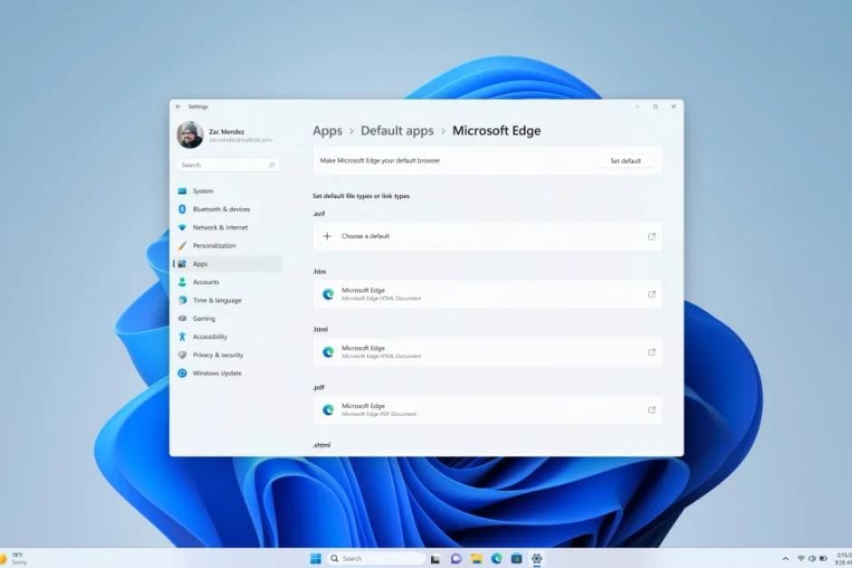Screen dimensions: 852x568
Task: Click the Settings gear on the taskbar
Action: tap(537, 558)
